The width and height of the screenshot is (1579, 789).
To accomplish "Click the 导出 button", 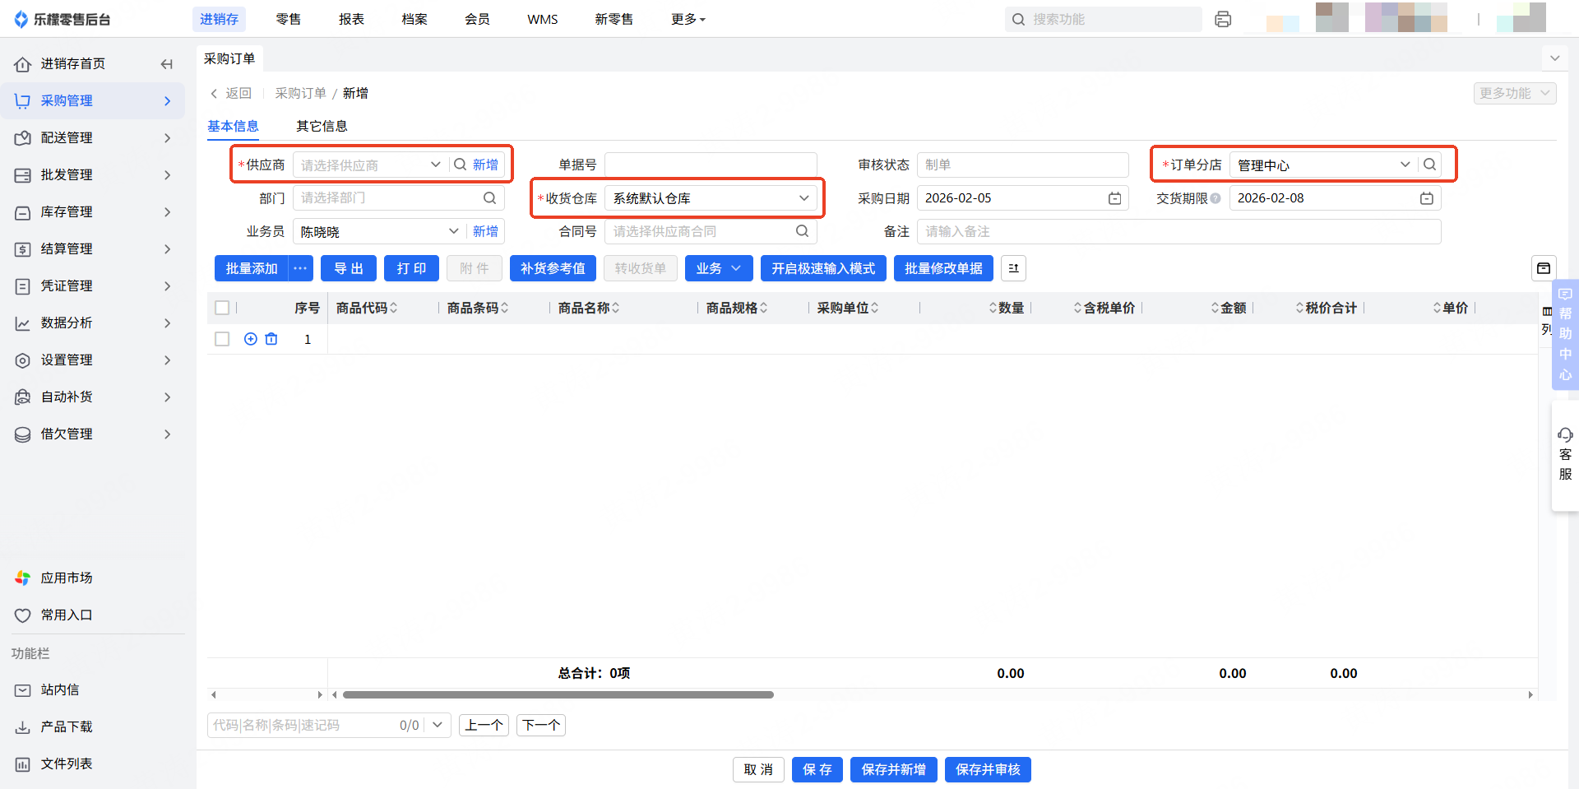I will 349,268.
